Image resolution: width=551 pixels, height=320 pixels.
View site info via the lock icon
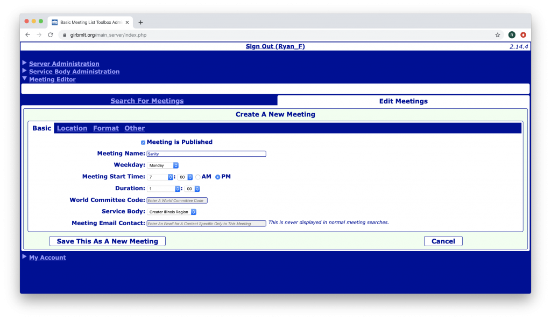click(65, 35)
